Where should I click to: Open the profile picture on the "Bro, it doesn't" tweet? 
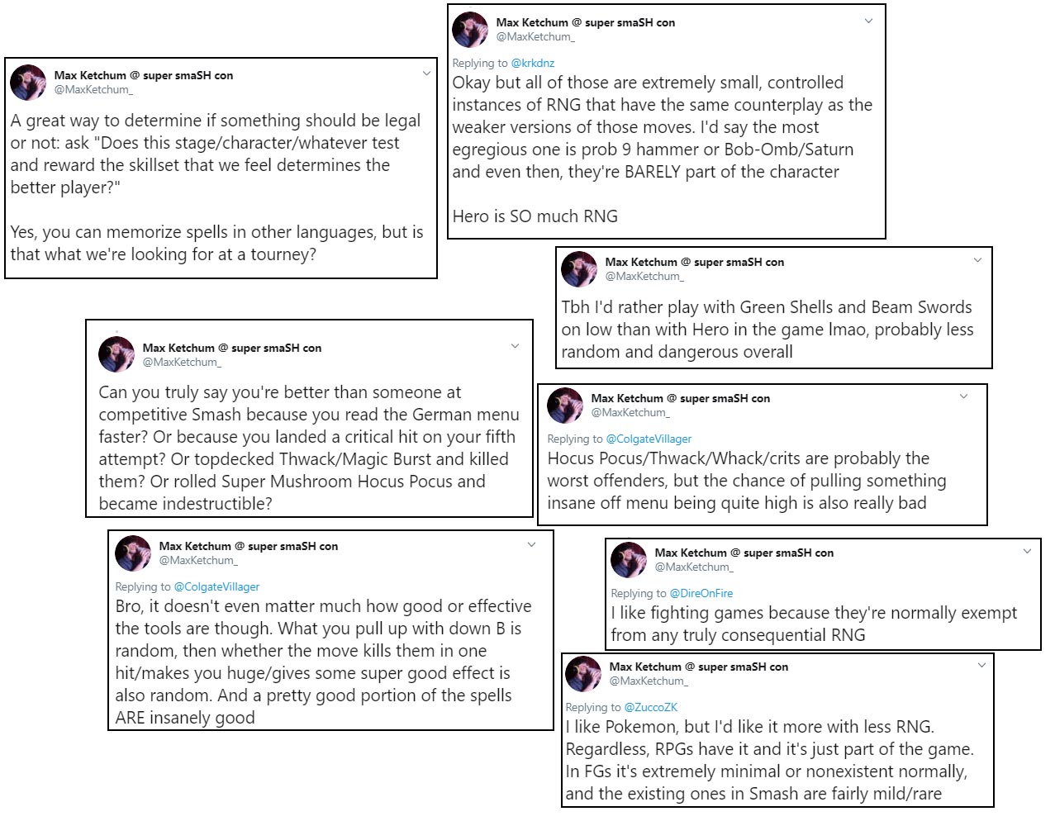point(133,553)
